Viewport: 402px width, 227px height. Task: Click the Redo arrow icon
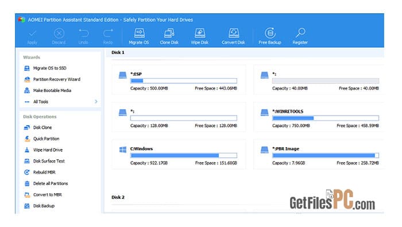[108, 33]
